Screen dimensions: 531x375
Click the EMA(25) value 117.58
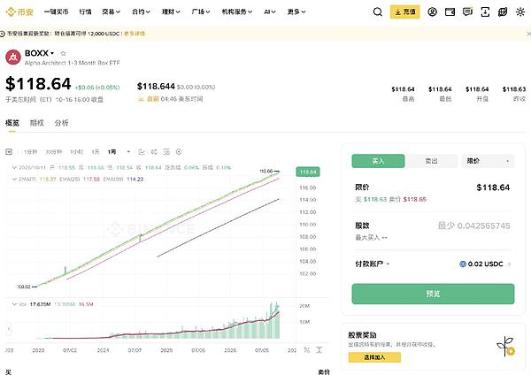91,179
